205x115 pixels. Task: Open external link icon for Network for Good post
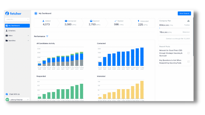tap(188, 53)
